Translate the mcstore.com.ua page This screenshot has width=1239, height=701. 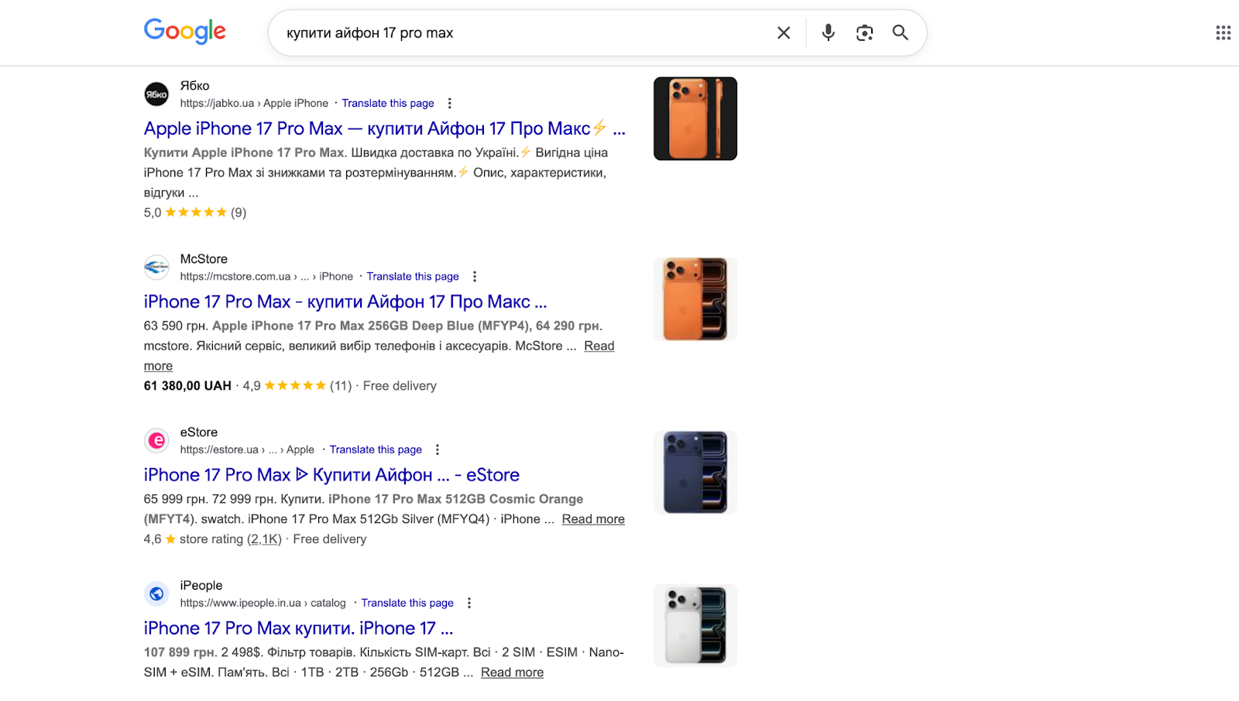pos(413,277)
